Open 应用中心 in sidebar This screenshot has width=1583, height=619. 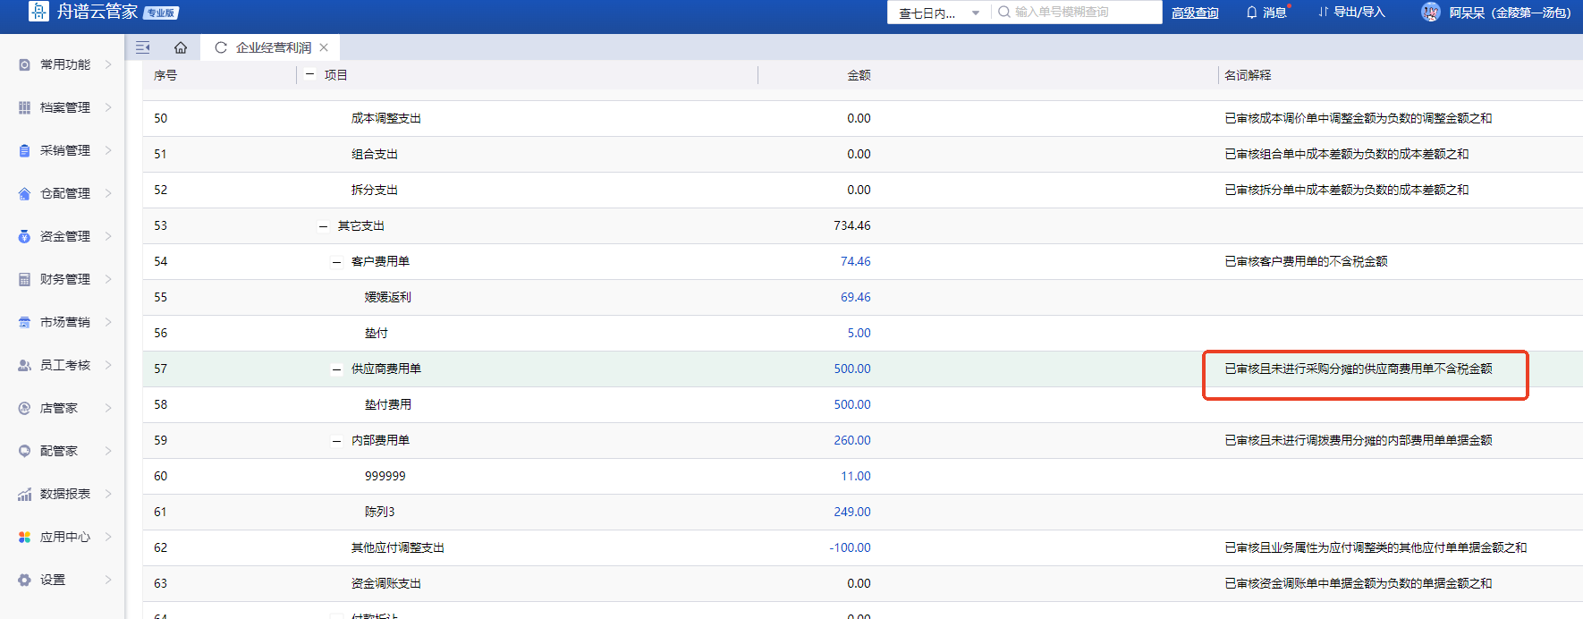coord(64,537)
